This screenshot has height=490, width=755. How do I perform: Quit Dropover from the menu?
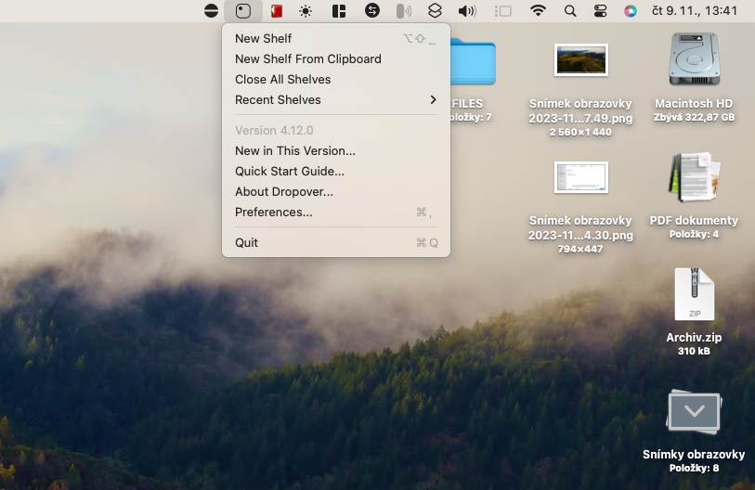(335, 242)
